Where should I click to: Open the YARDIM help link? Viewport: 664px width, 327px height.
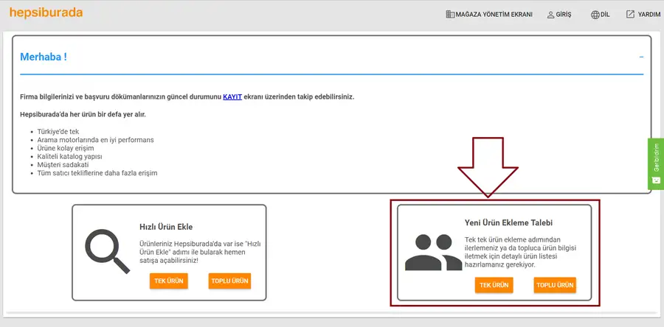tap(643, 15)
